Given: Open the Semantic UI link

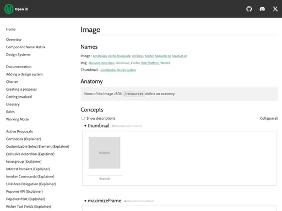Looking at the screenshot, I should [x=163, y=56].
